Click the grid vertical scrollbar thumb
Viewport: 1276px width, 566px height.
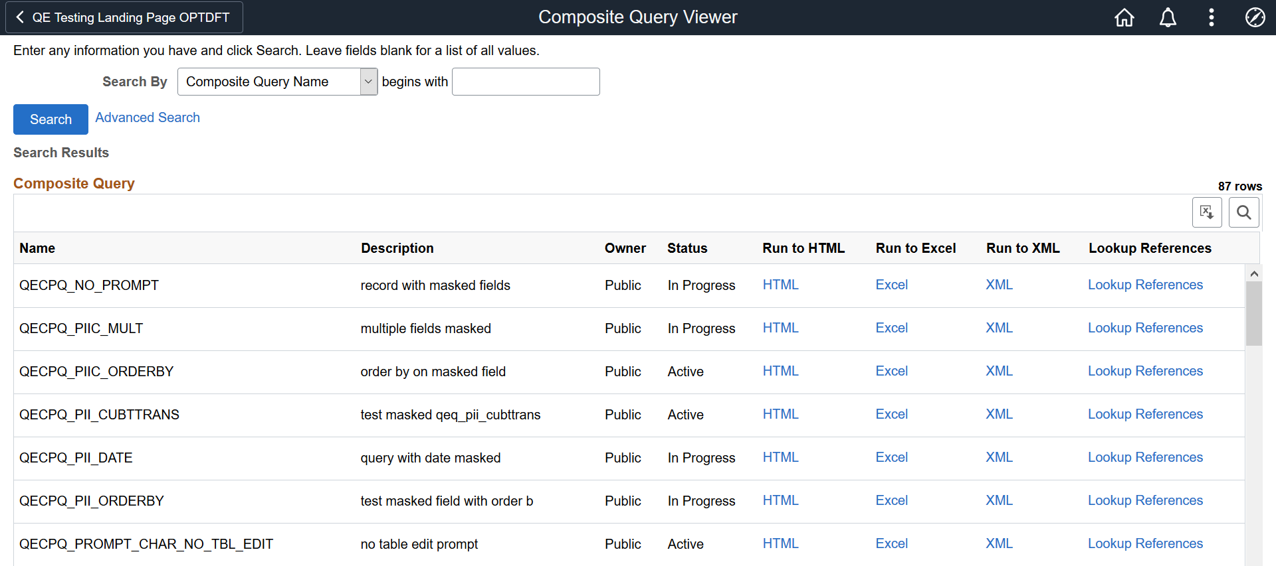1253,314
